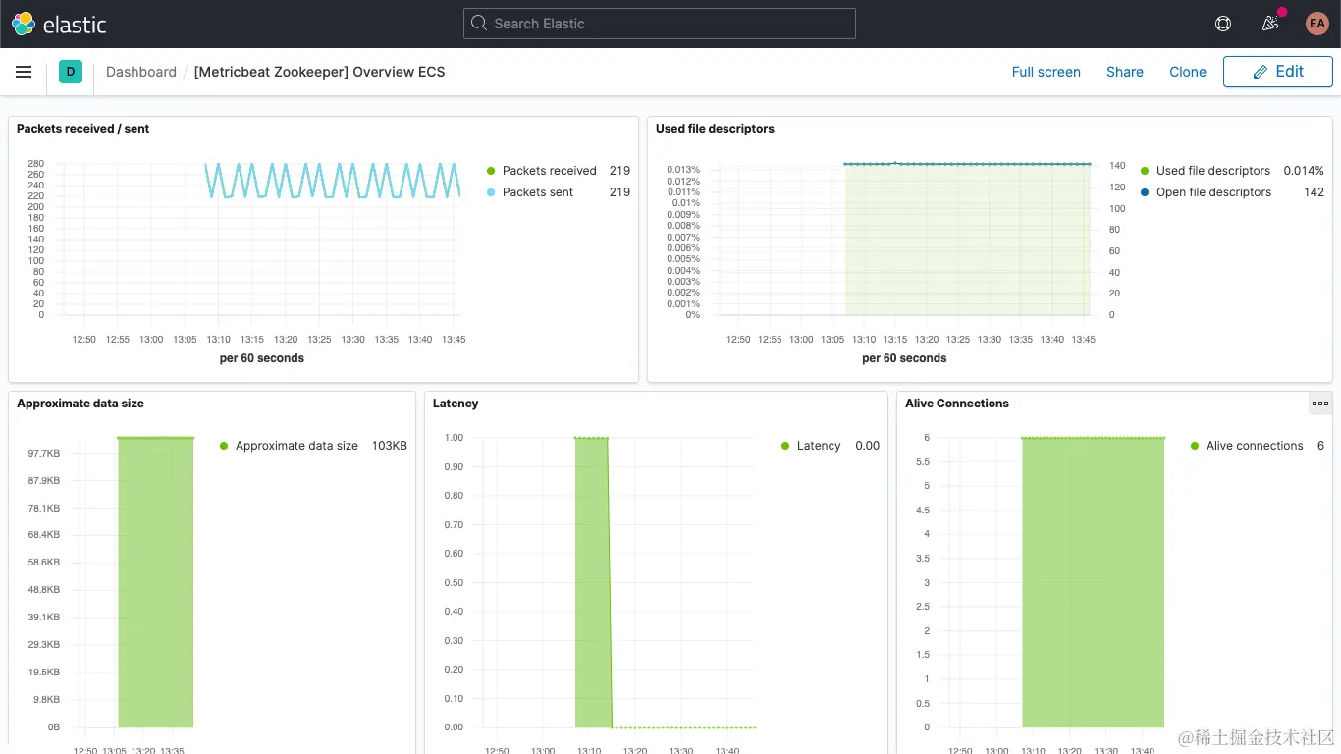Open the help life-buoy icon
This screenshot has width=1341, height=754.
(x=1222, y=23)
